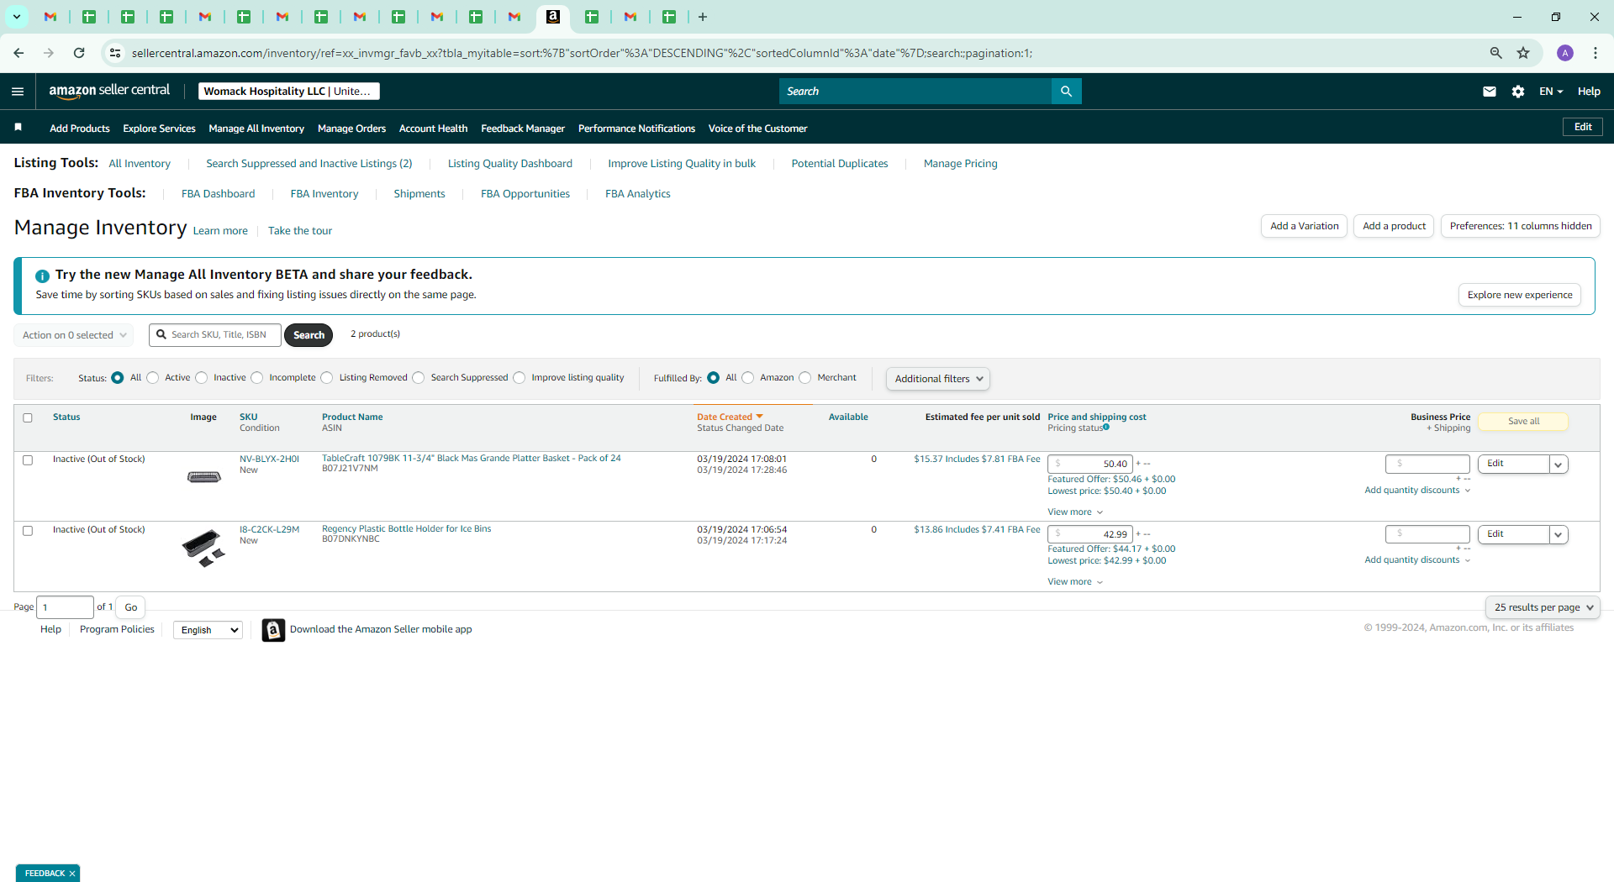
Task: Open the FBA Dashboard link
Action: (218, 194)
